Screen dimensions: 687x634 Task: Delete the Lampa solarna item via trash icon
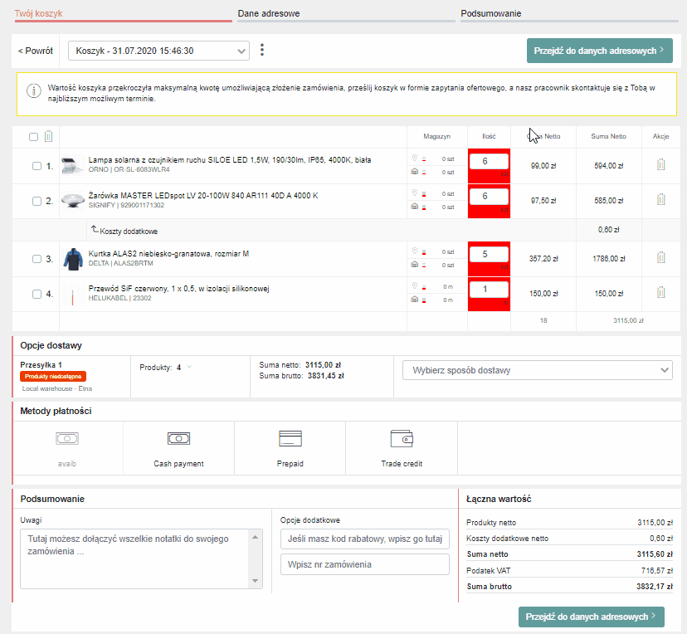660,165
